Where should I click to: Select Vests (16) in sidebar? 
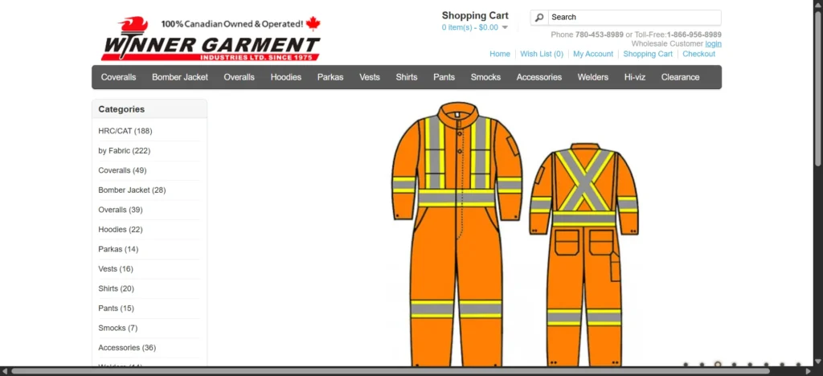point(116,269)
